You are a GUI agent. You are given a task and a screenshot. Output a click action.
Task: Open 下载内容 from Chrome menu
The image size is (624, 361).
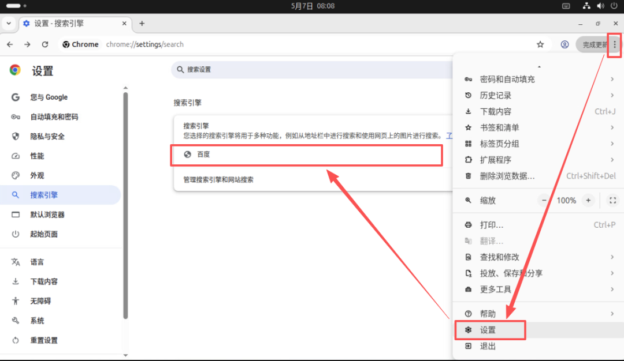pos(539,112)
